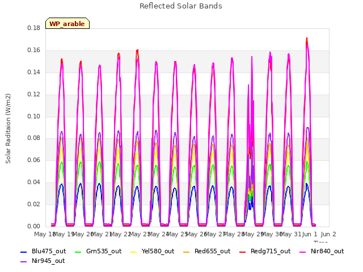
Task: Click the Nir840_out legend label
Action: click(x=327, y=251)
